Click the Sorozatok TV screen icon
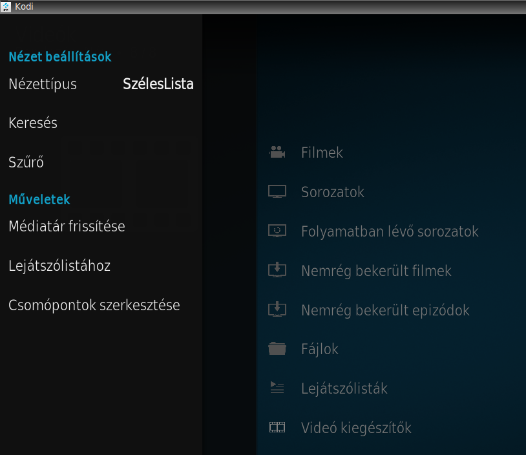Image resolution: width=526 pixels, height=455 pixels. click(277, 191)
